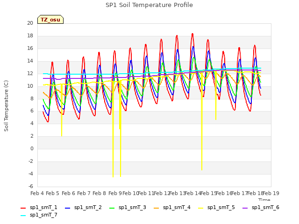Click the Feb 9 x-axis tick label
Image resolution: width=299 pixels, height=224 pixels.
[115, 193]
